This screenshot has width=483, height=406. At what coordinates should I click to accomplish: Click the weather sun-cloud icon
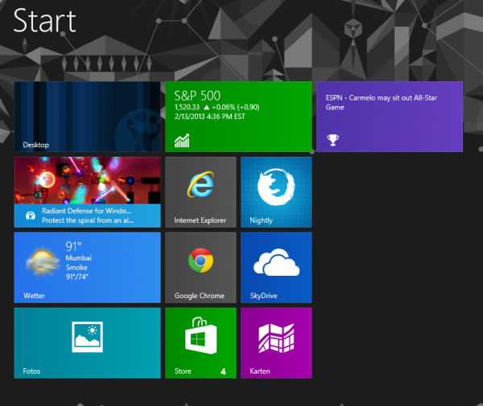pos(42,262)
